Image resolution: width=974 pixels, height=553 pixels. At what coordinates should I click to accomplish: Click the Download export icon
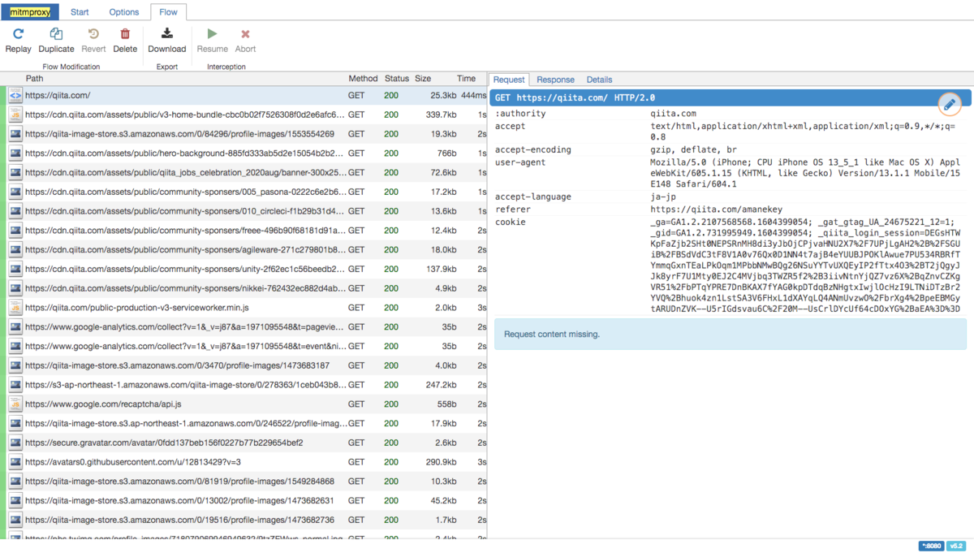click(x=166, y=34)
